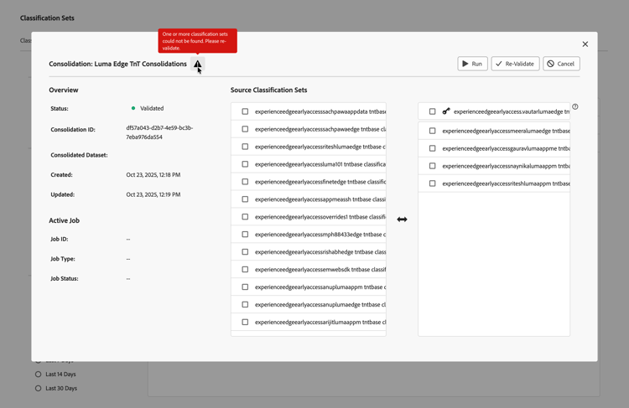Image resolution: width=629 pixels, height=408 pixels.
Task: Select riteshlumaedge source checkbox
Action: click(245, 147)
